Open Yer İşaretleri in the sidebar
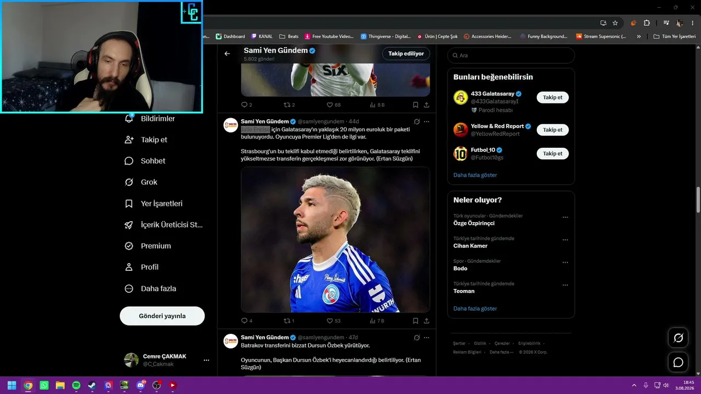This screenshot has height=394, width=701. click(154, 204)
